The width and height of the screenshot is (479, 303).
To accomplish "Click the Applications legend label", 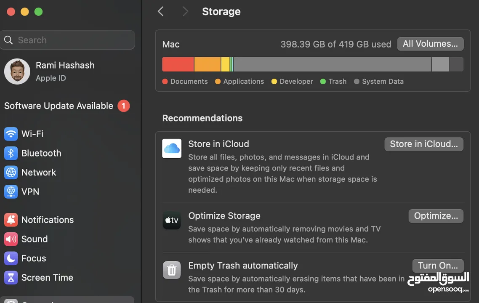I will pos(243,82).
